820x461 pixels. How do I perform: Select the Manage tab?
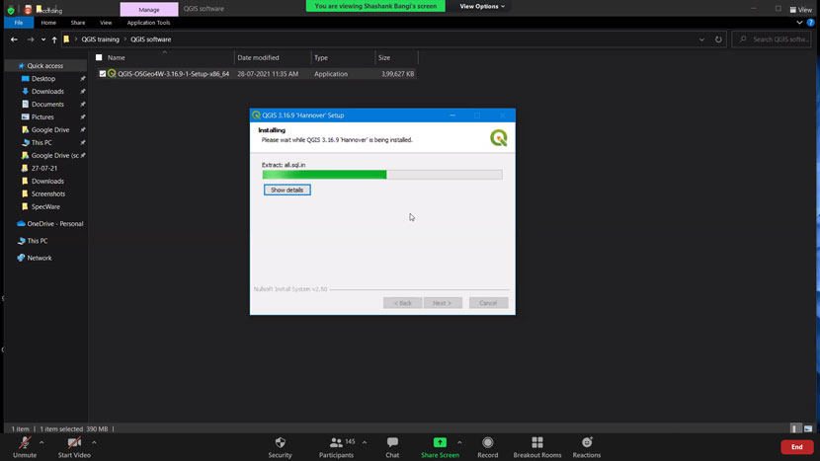point(149,10)
